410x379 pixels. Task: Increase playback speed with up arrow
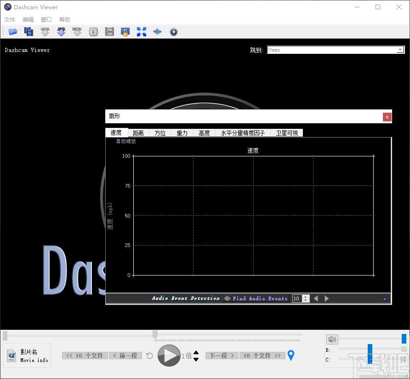click(x=196, y=353)
